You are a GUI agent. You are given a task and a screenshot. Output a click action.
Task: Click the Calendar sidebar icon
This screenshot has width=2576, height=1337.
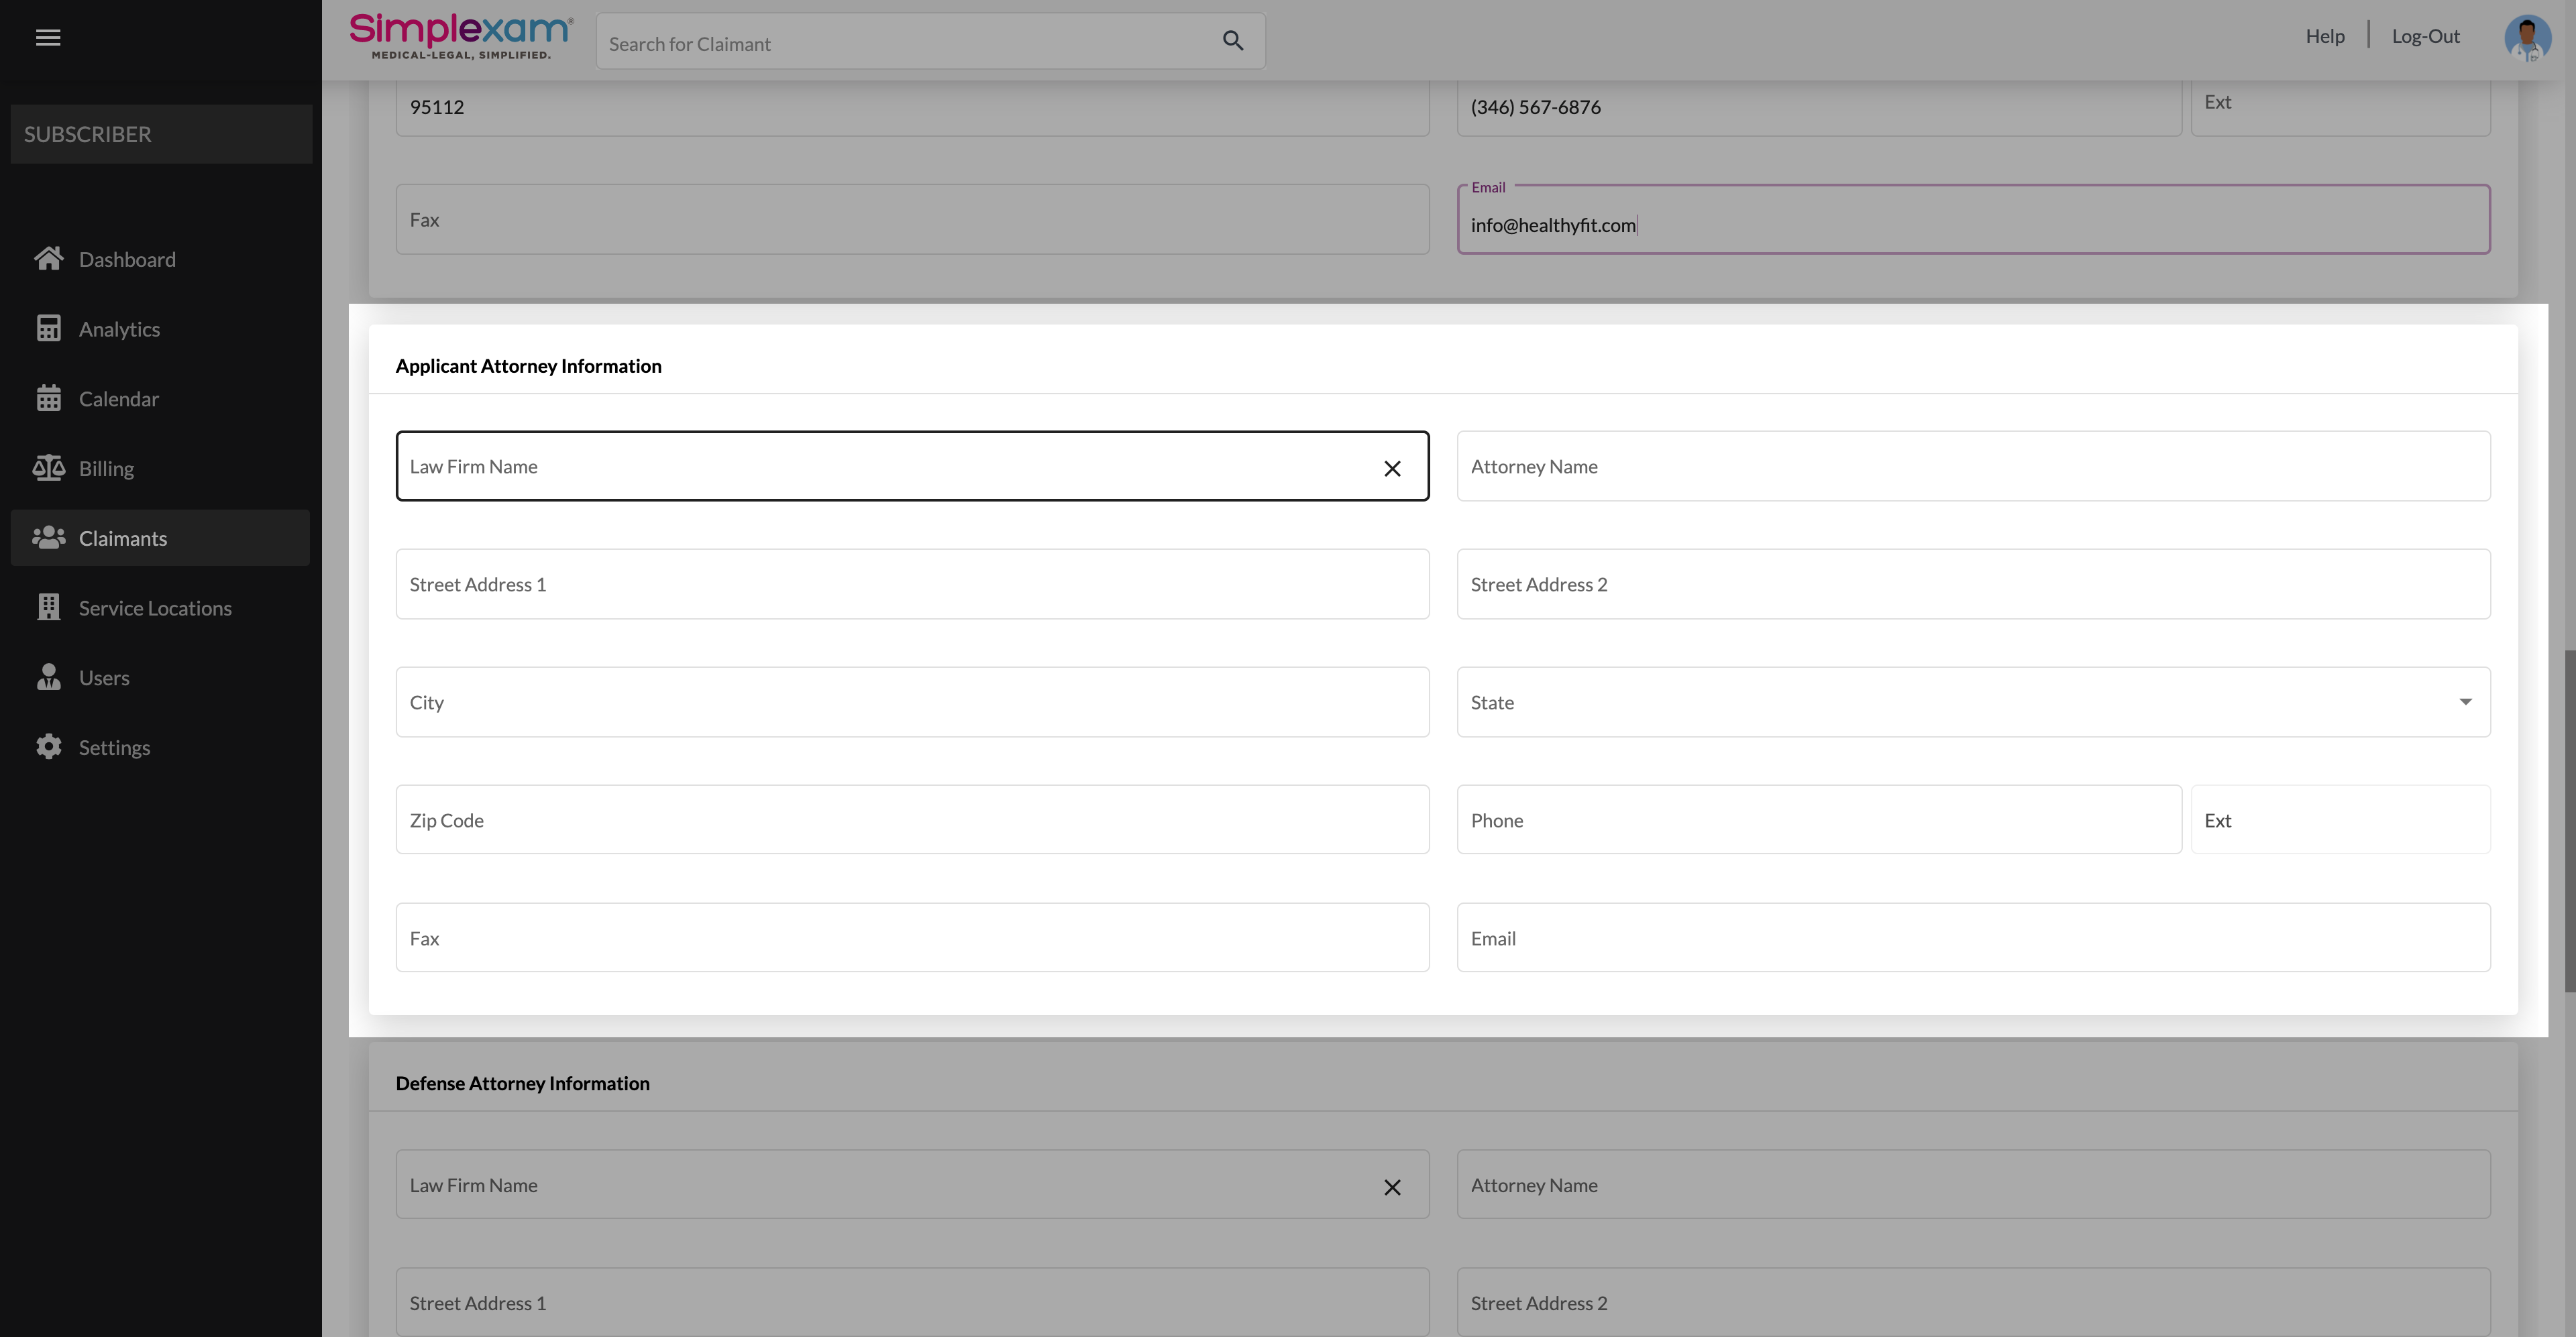(48, 399)
